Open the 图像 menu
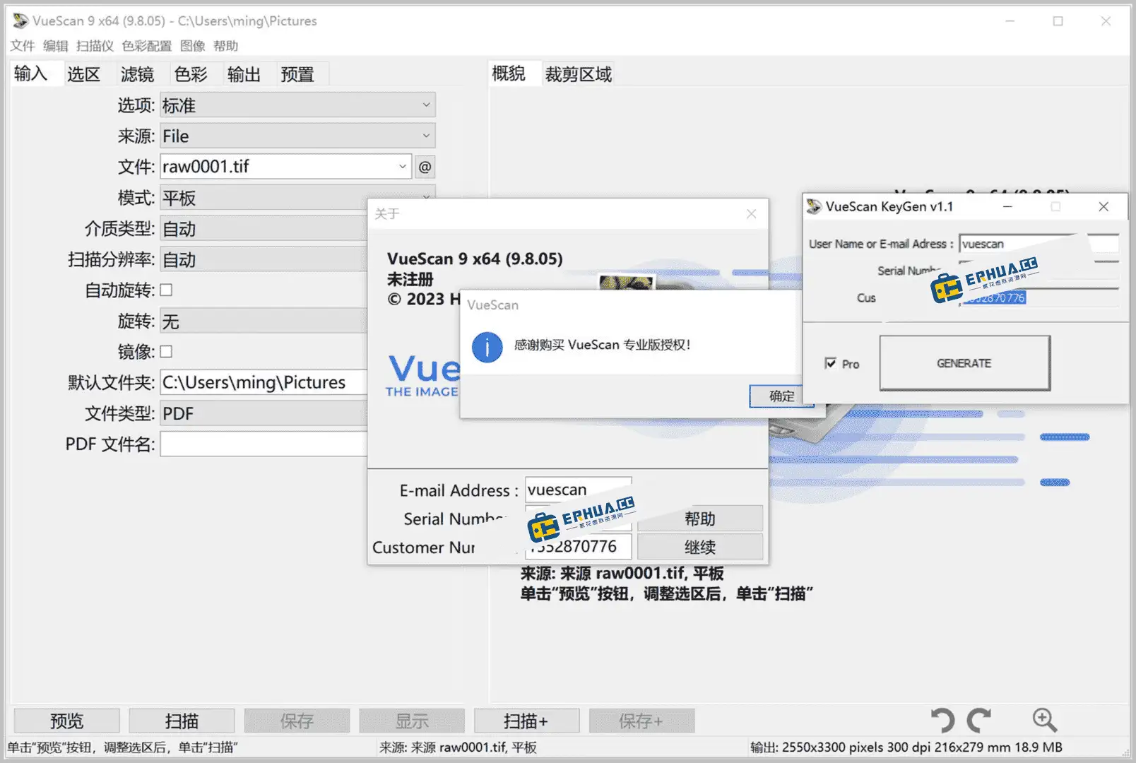Screen dimensions: 1136x763 pos(192,46)
